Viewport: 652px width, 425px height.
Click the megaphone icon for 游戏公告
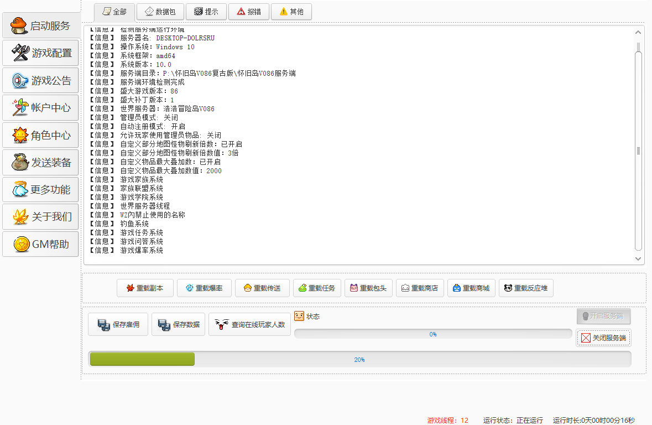click(x=20, y=81)
